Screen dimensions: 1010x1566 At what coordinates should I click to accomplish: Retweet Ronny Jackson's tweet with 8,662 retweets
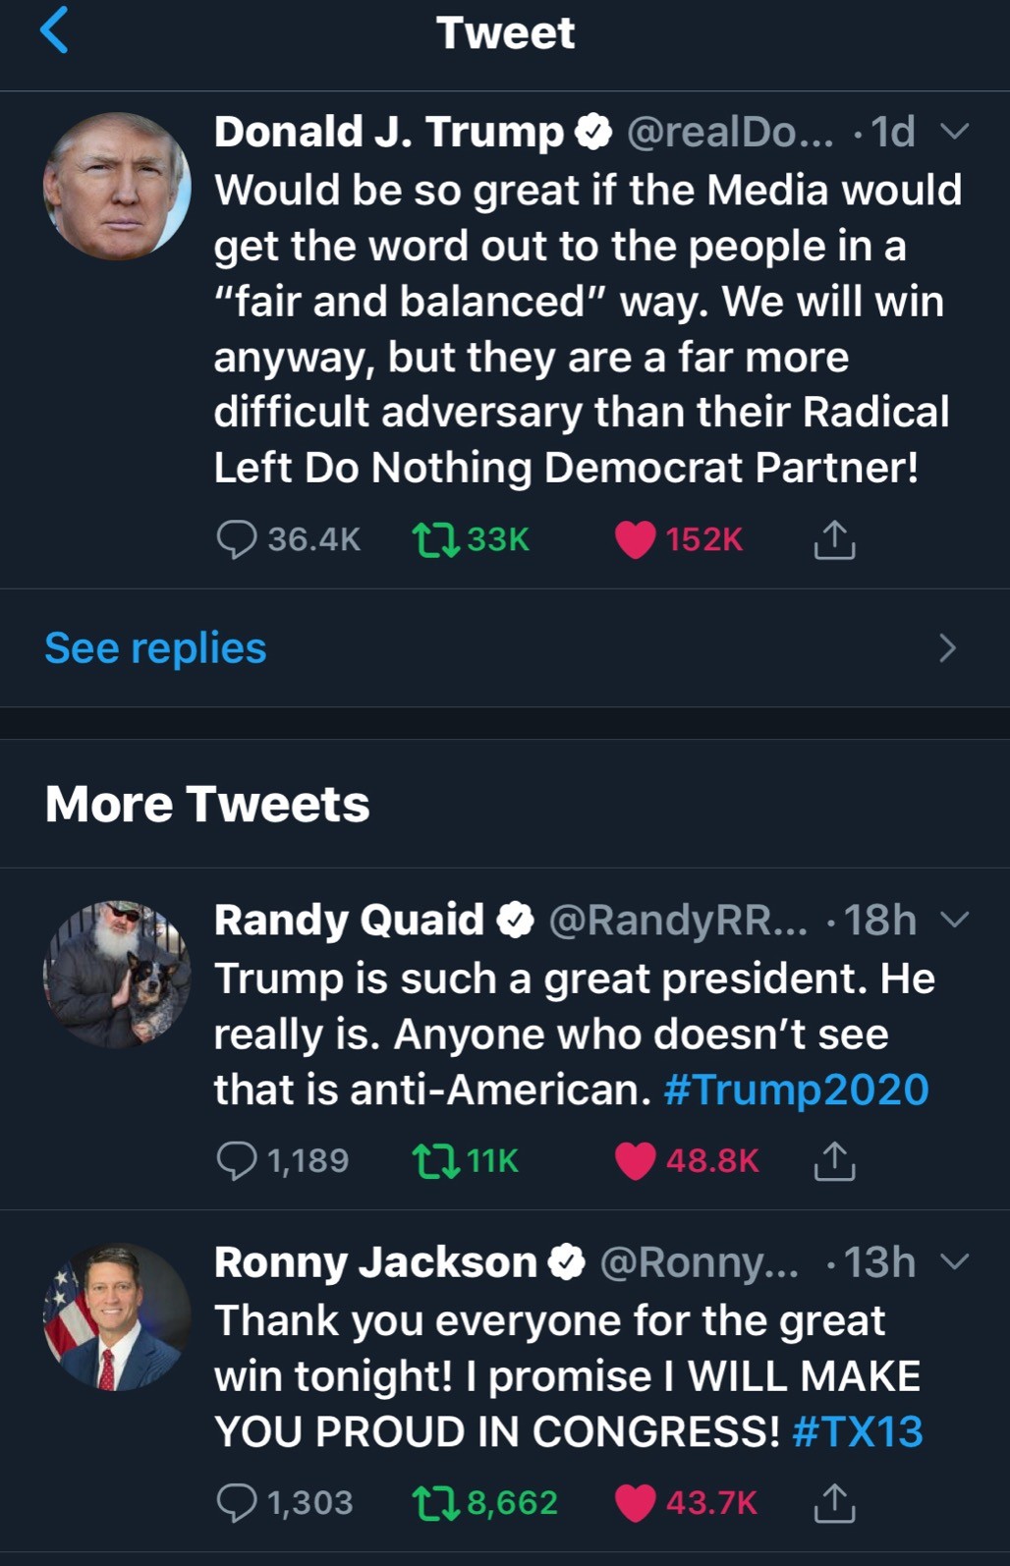click(x=436, y=1502)
